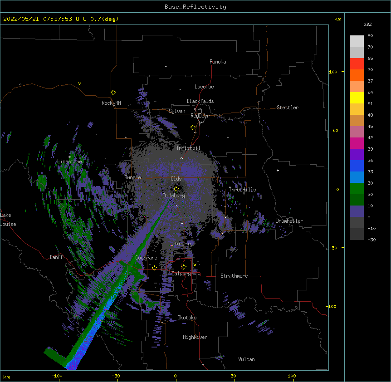Click the Blackfalds city label
This screenshot has height=382, width=391.
[x=200, y=101]
